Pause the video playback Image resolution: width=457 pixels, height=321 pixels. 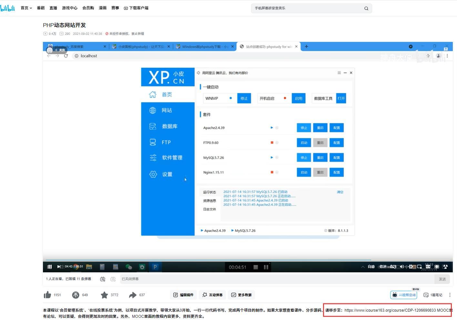click(49, 267)
